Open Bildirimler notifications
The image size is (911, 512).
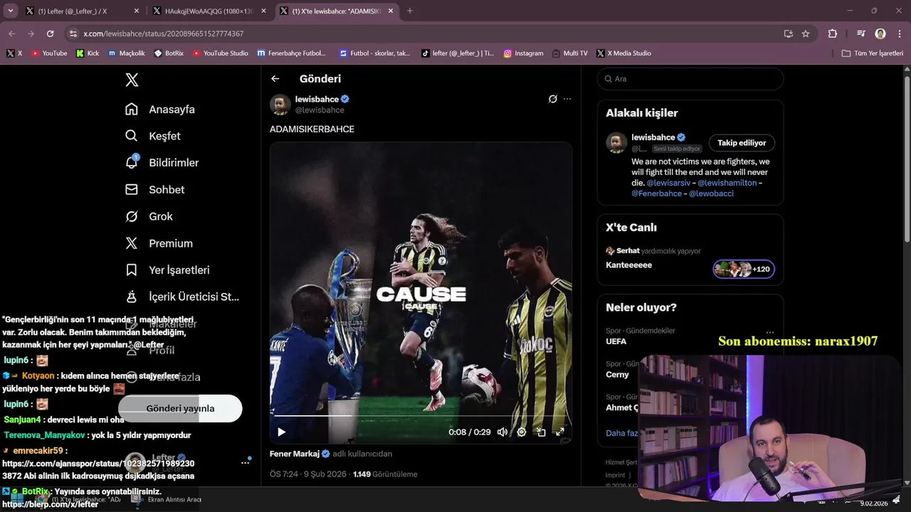pyautogui.click(x=162, y=163)
